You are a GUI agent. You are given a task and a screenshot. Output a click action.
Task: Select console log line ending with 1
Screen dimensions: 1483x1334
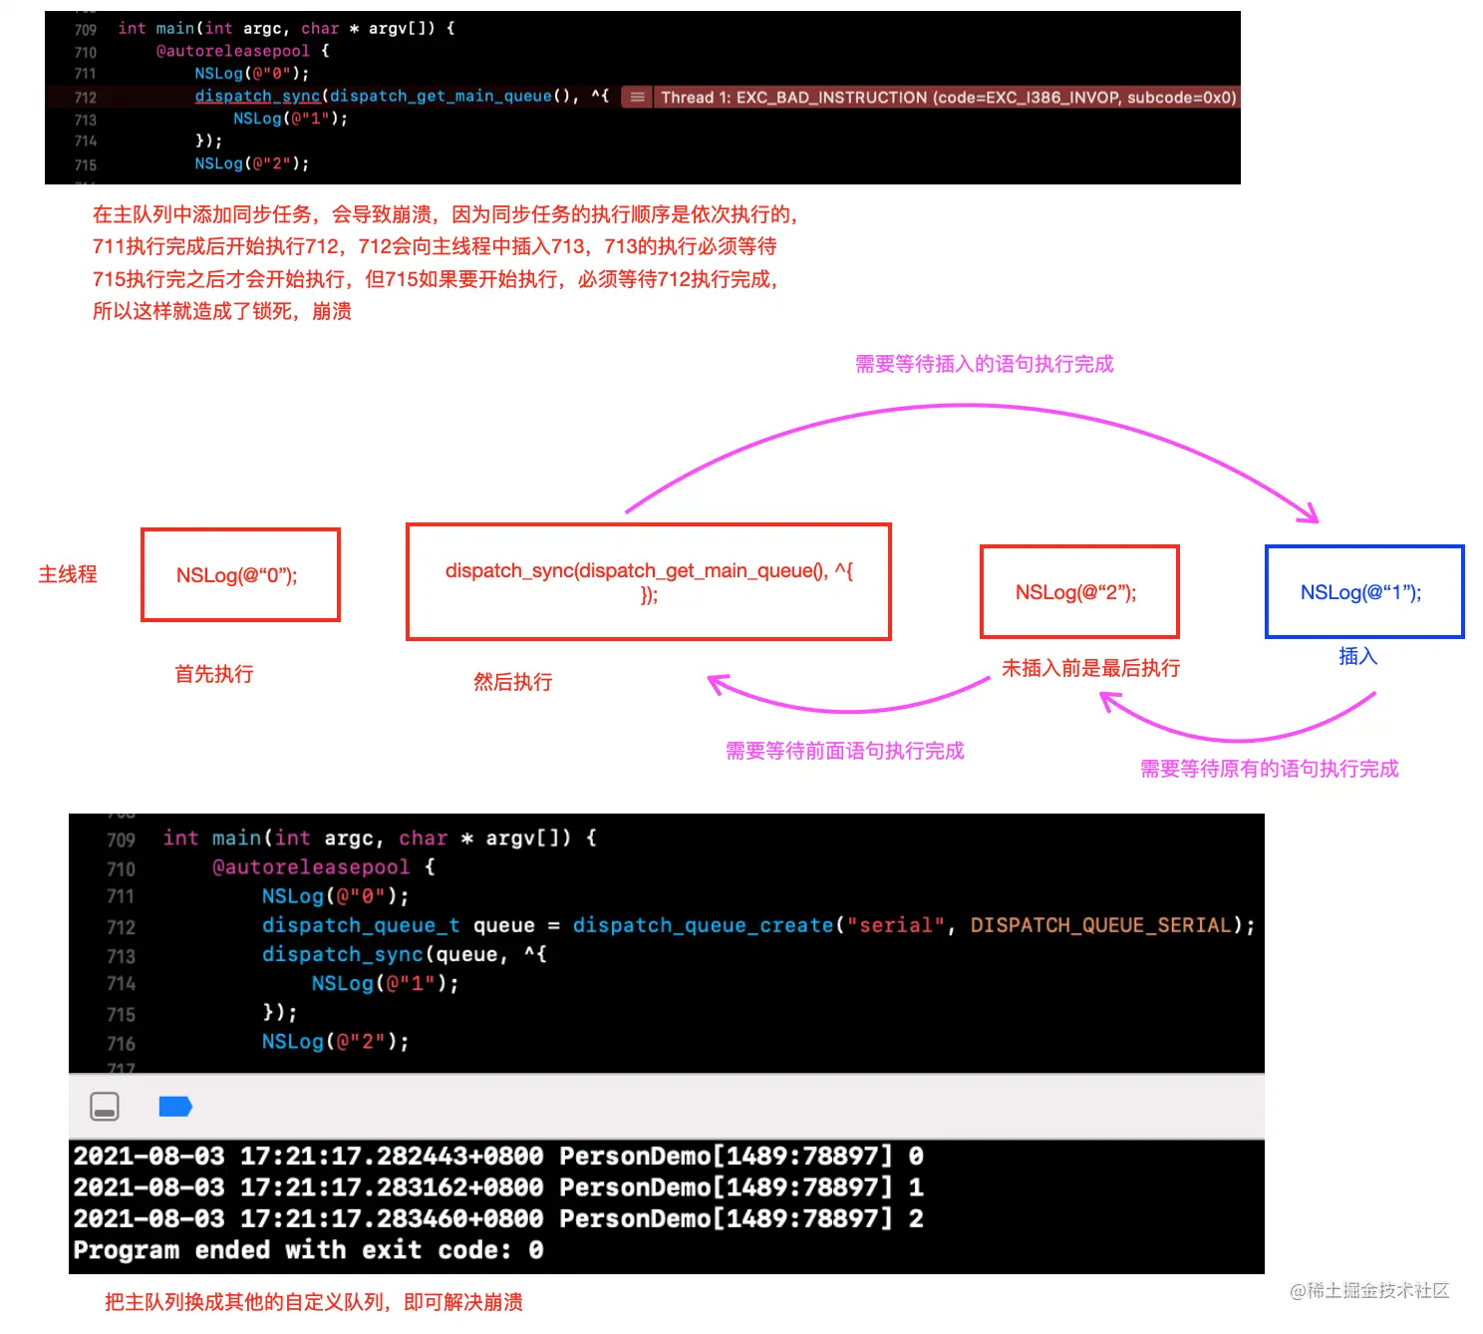[x=498, y=1187]
